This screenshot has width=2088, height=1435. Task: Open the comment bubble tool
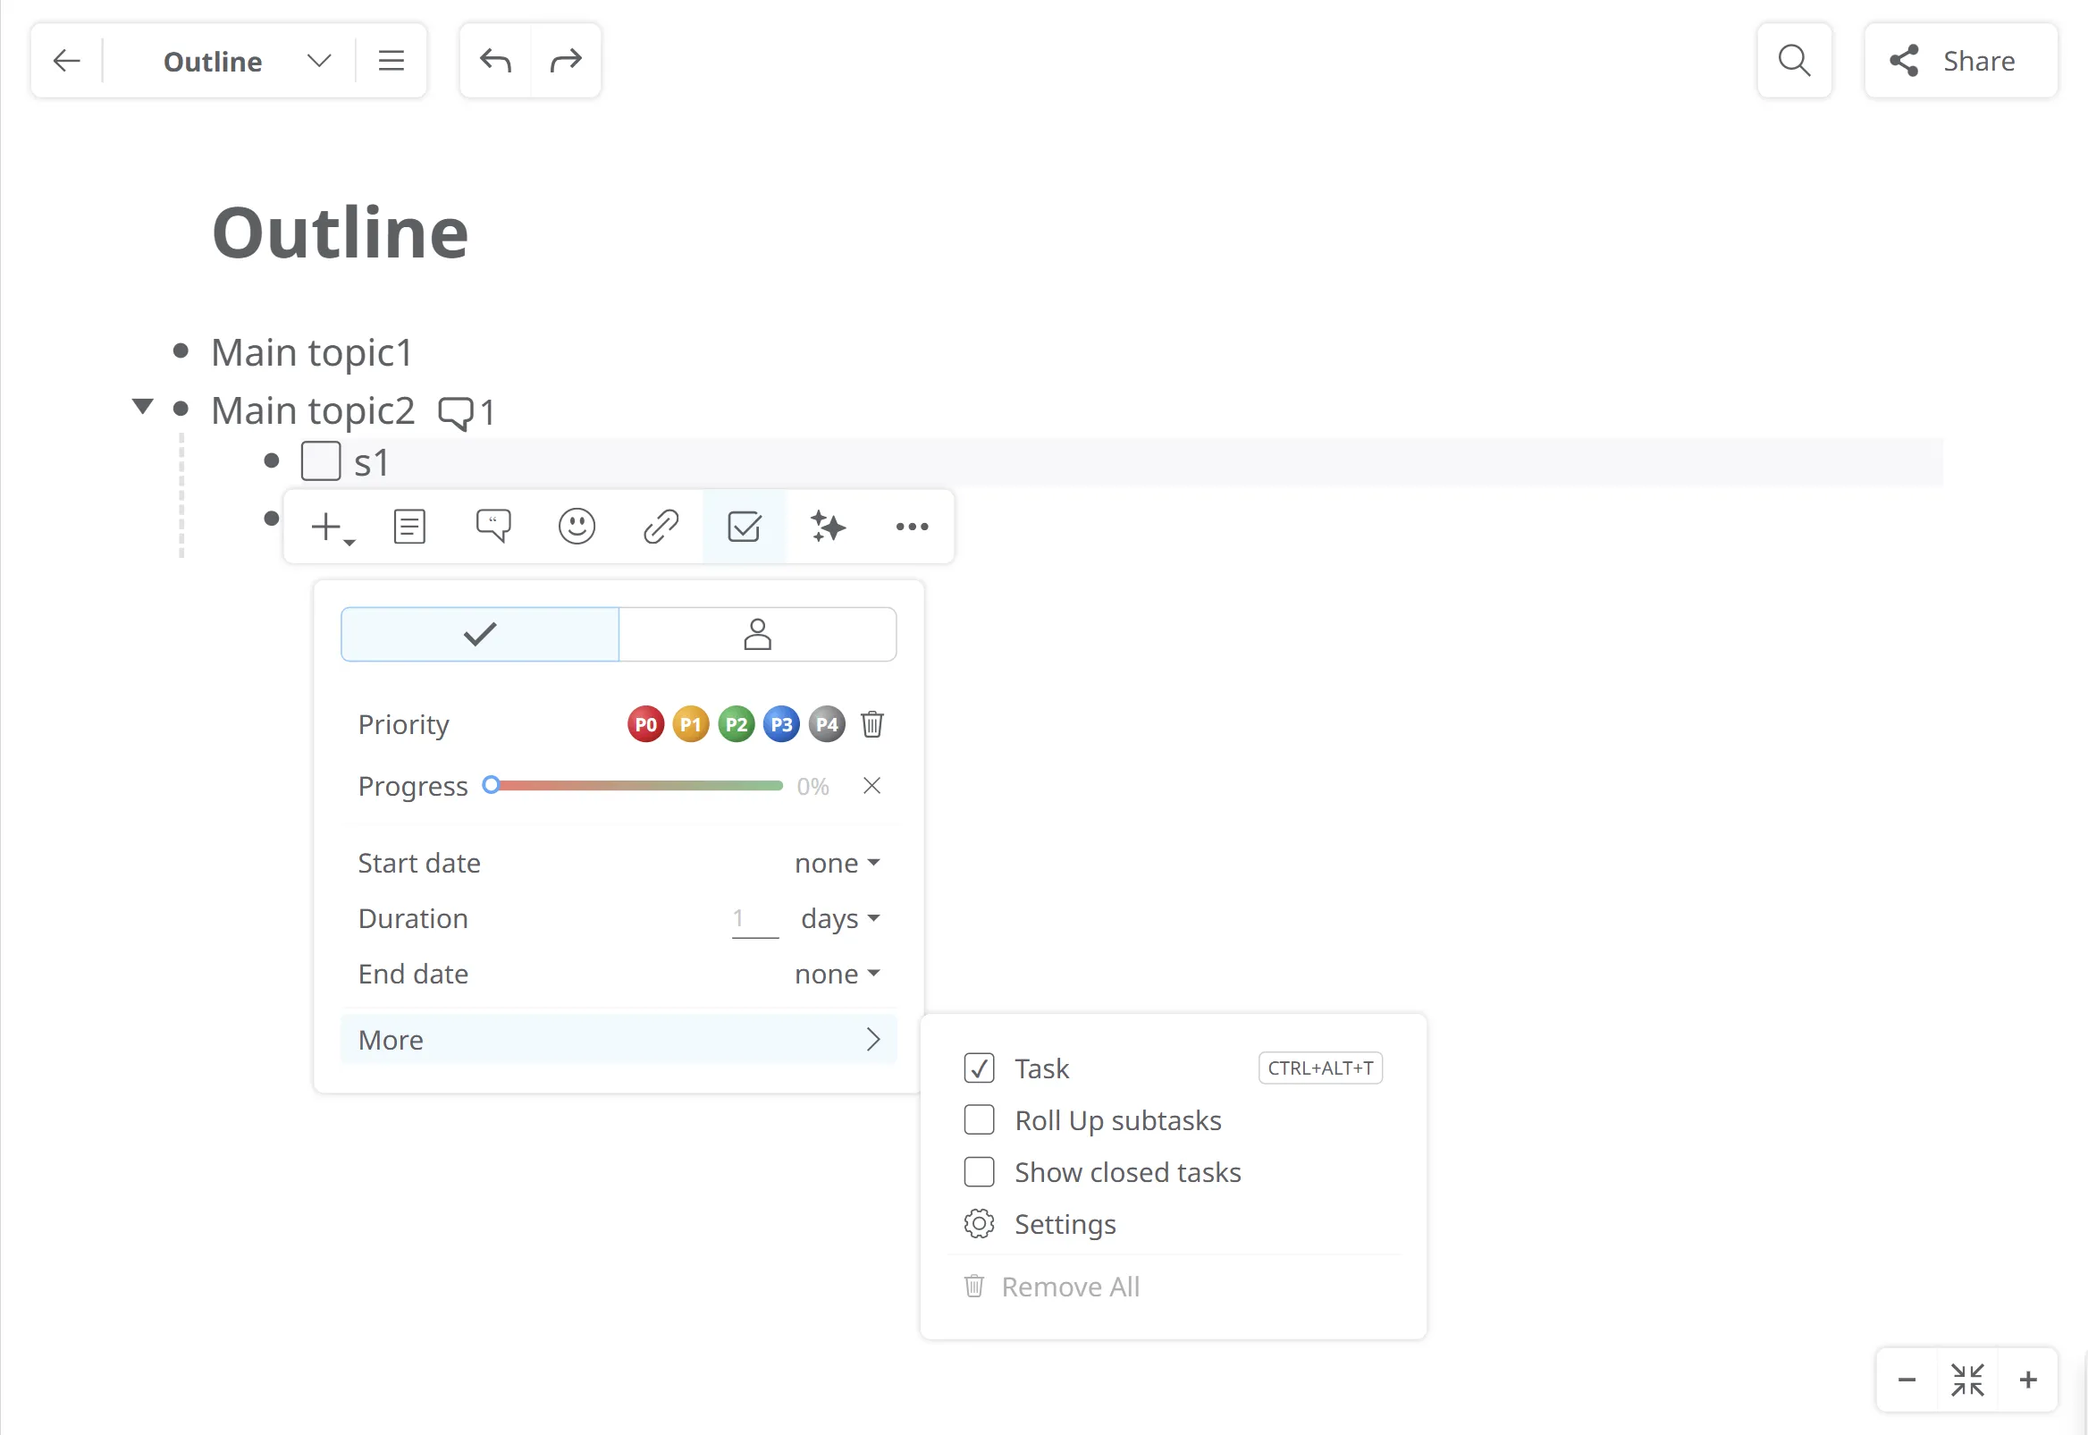click(493, 527)
